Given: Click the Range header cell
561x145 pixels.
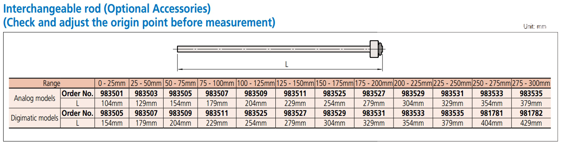Looking at the screenshot, I should [52, 84].
